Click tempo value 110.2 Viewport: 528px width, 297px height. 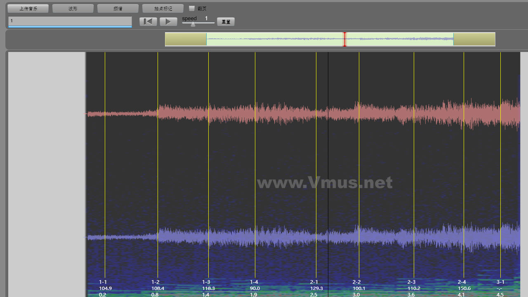pyautogui.click(x=414, y=288)
